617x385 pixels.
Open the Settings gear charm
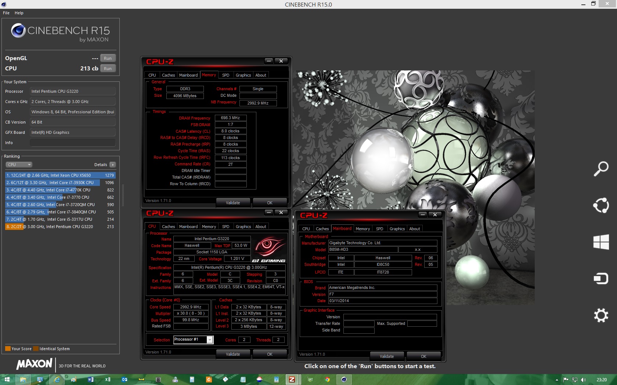(x=601, y=315)
